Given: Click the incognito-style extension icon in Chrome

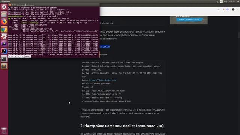Looking at the screenshot, I should pyautogui.click(x=223, y=9).
